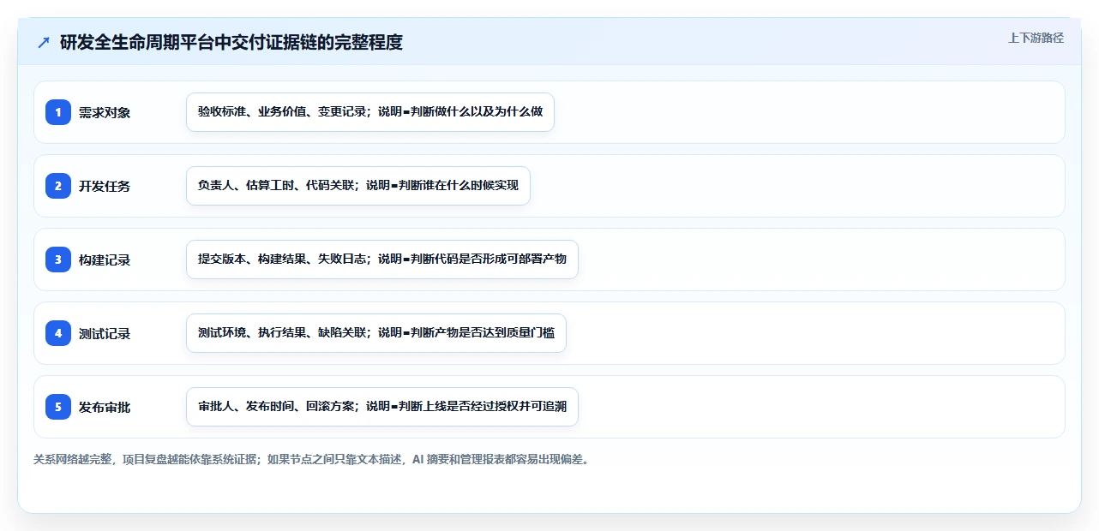Click the 开发任务 label
The height and width of the screenshot is (531, 1099).
[x=105, y=186]
